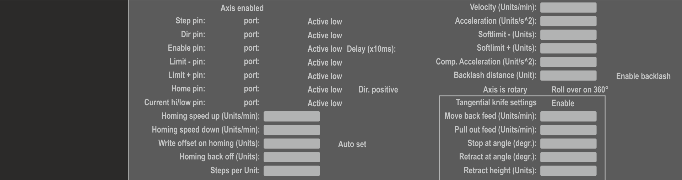Toggle the Axis enabled option
682x180 pixels.
(242, 8)
